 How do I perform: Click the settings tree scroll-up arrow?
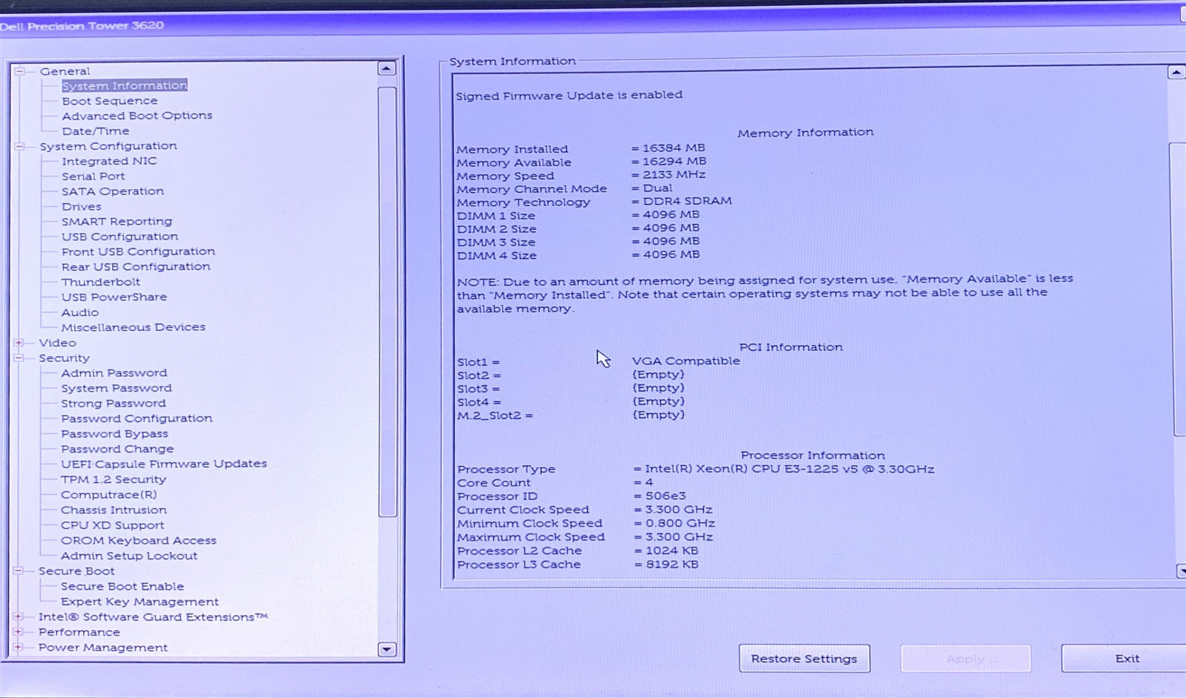387,69
